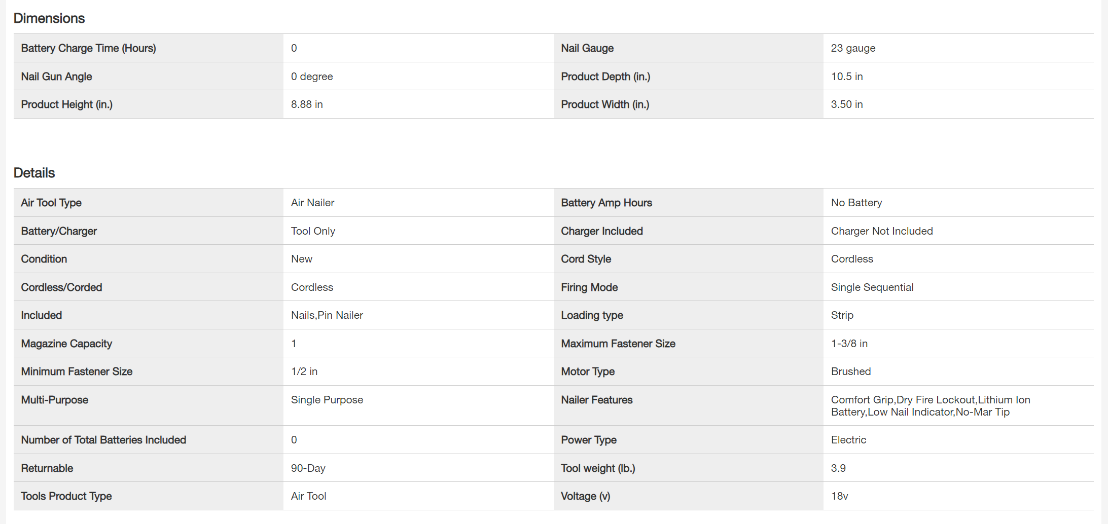This screenshot has width=1108, height=524.
Task: Select the 23 gauge Nail Gauge value
Action: [853, 48]
